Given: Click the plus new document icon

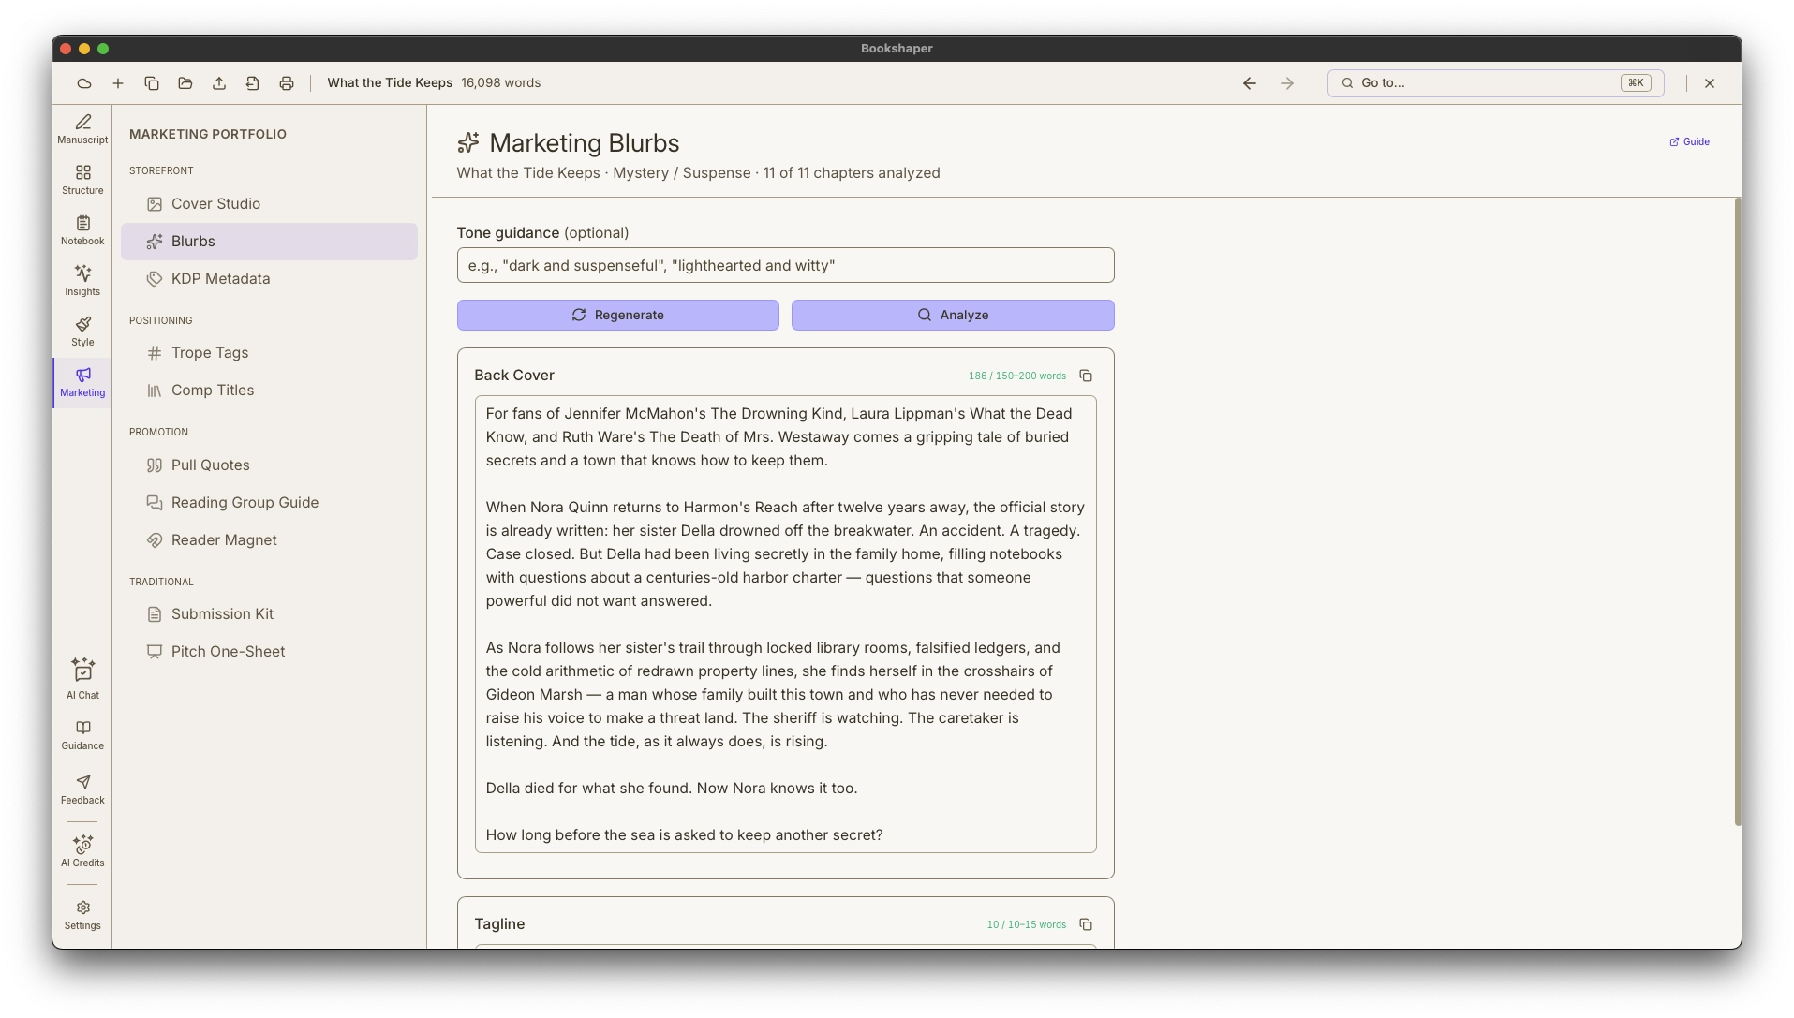Looking at the screenshot, I should point(118,83).
